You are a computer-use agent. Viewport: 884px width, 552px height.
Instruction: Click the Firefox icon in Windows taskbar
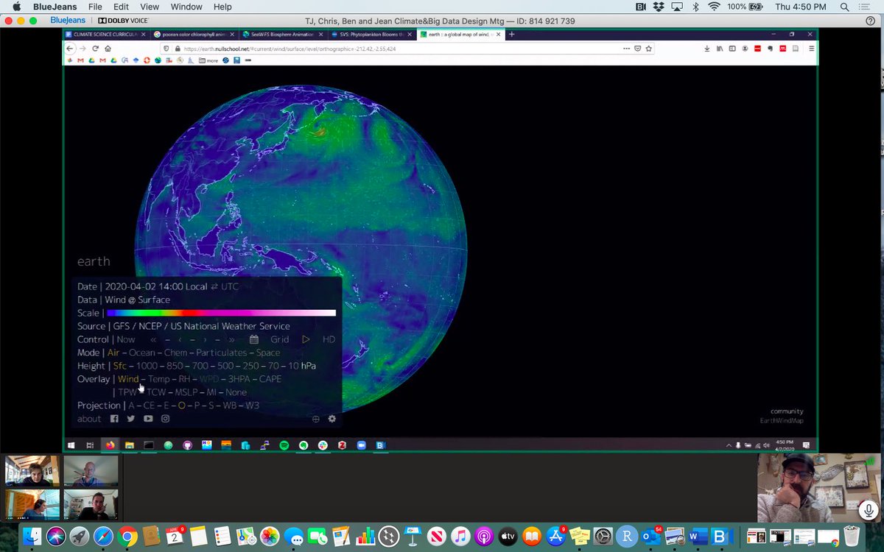[x=110, y=445]
